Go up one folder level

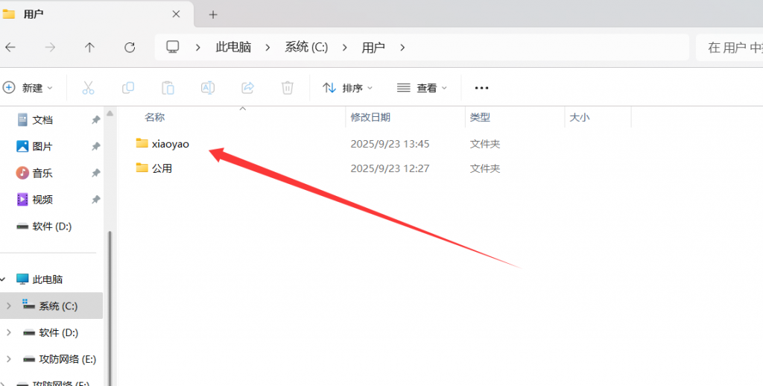coord(89,47)
